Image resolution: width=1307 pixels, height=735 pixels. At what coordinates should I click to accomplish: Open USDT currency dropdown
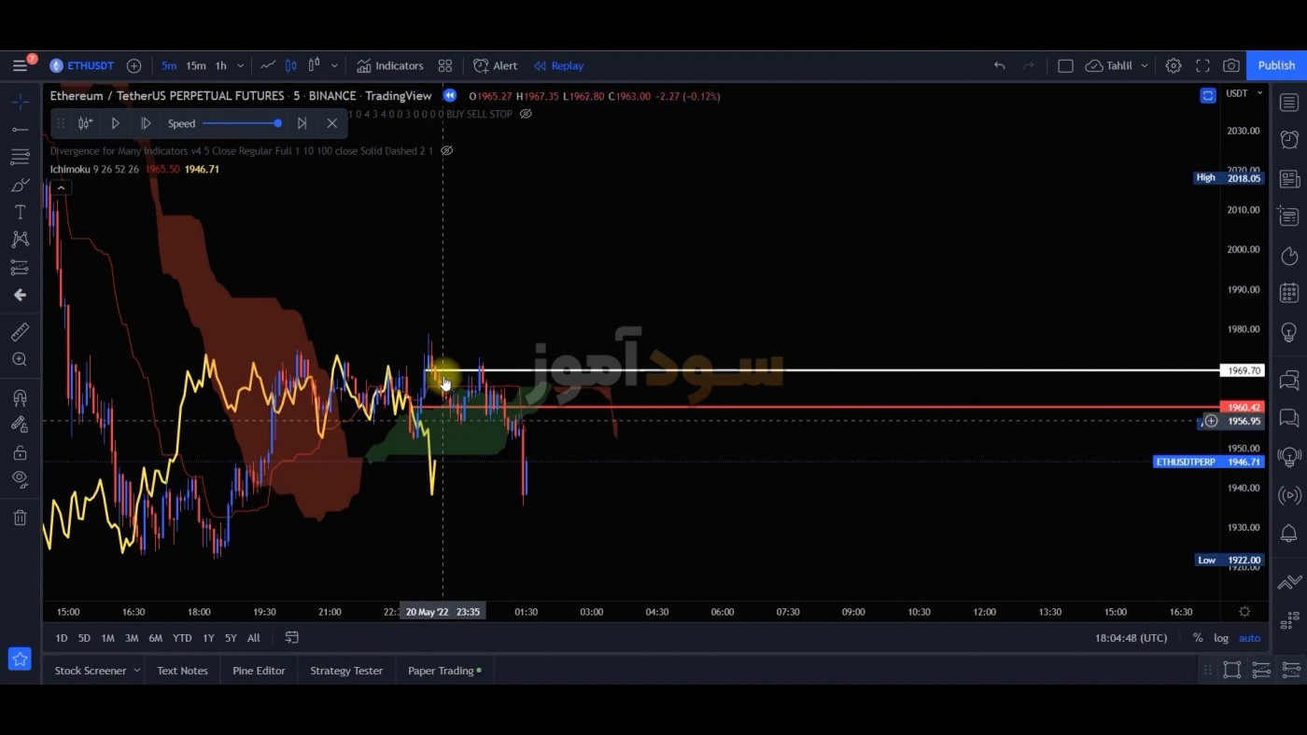pyautogui.click(x=1244, y=93)
